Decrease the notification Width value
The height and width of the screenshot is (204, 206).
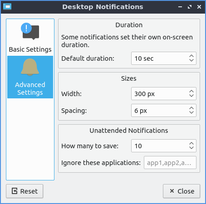pos(191,96)
